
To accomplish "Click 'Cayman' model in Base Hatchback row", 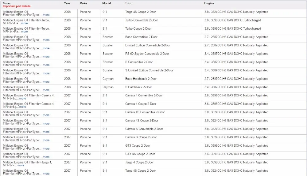I will pos(108,79).
